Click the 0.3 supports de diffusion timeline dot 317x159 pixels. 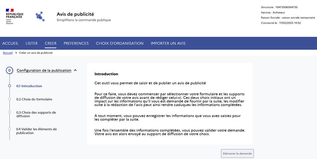click(x=9, y=112)
